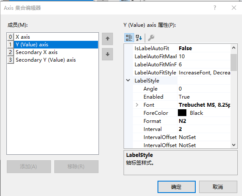
Task: Move selected member up
Action: 107,39
